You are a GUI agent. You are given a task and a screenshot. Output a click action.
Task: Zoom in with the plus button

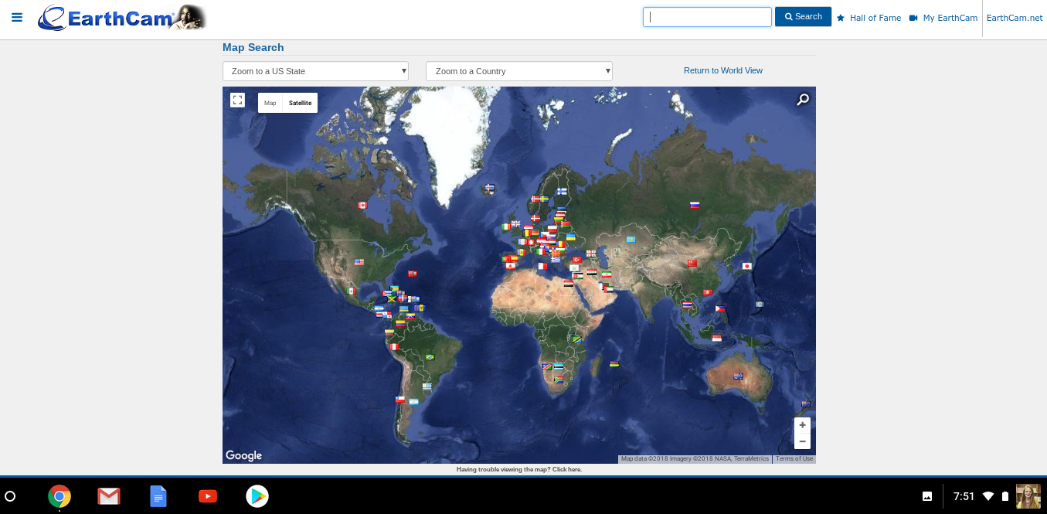pos(802,425)
